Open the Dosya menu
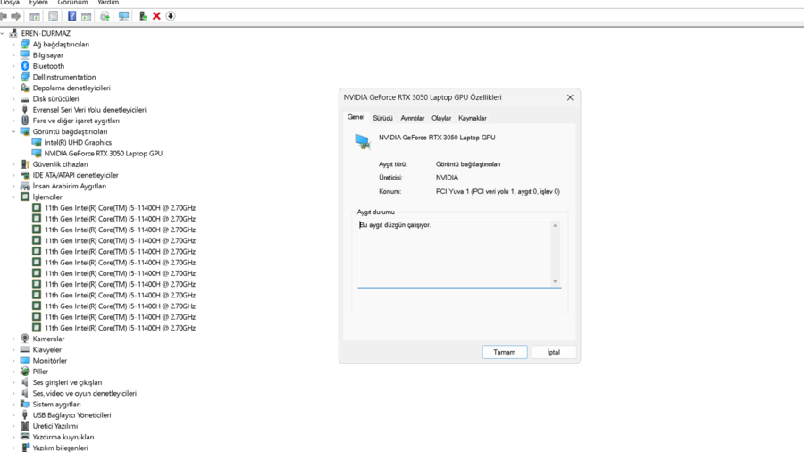Viewport: 804px width, 452px height. (x=10, y=3)
